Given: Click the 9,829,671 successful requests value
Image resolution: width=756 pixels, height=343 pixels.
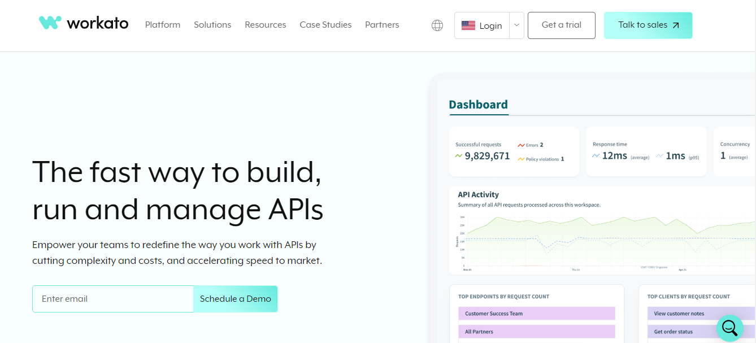Looking at the screenshot, I should point(487,156).
